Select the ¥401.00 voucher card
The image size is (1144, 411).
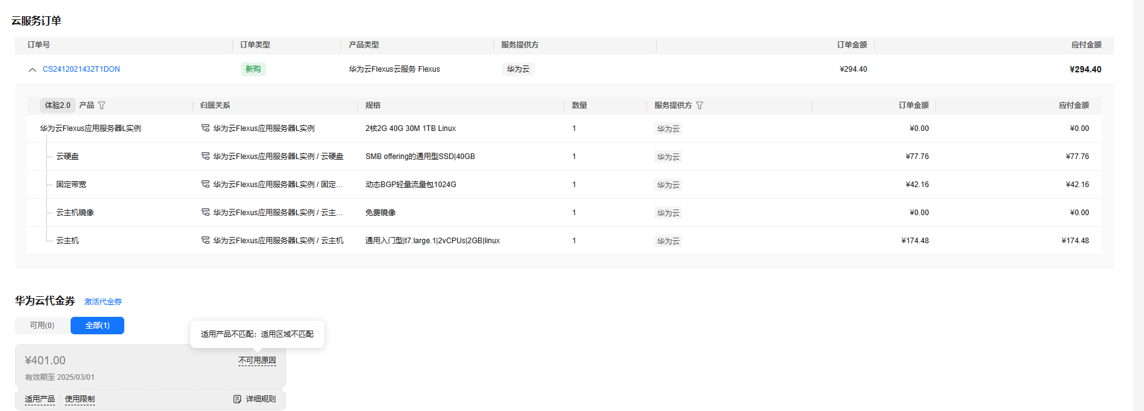125,368
